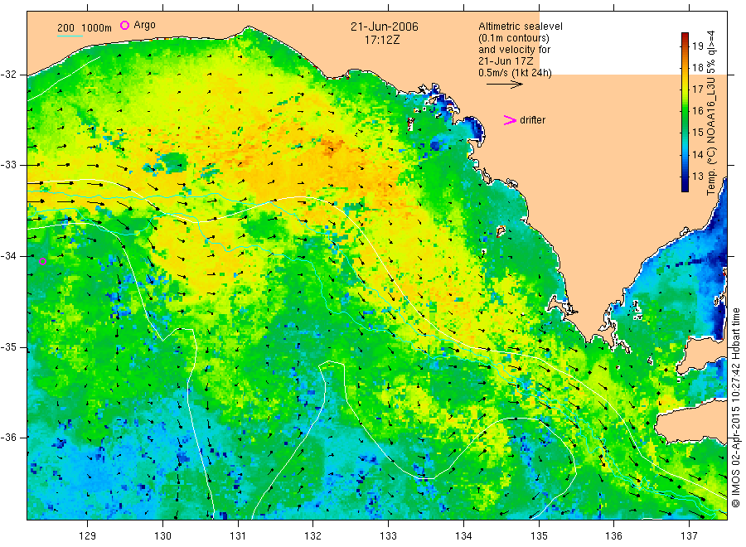This screenshot has width=746, height=547.
Task: Click the temperature color bar legend
Action: click(x=685, y=112)
